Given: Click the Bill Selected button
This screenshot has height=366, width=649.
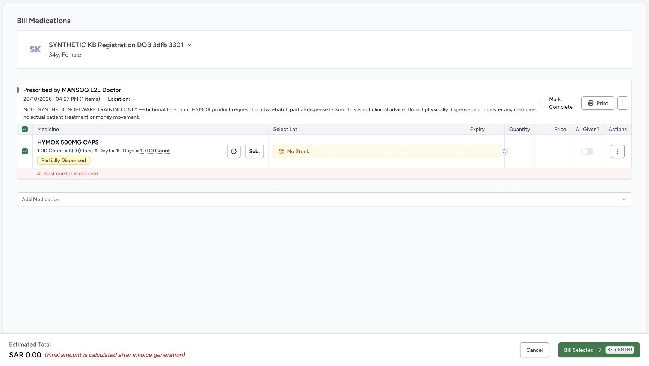Looking at the screenshot, I should click(599, 350).
